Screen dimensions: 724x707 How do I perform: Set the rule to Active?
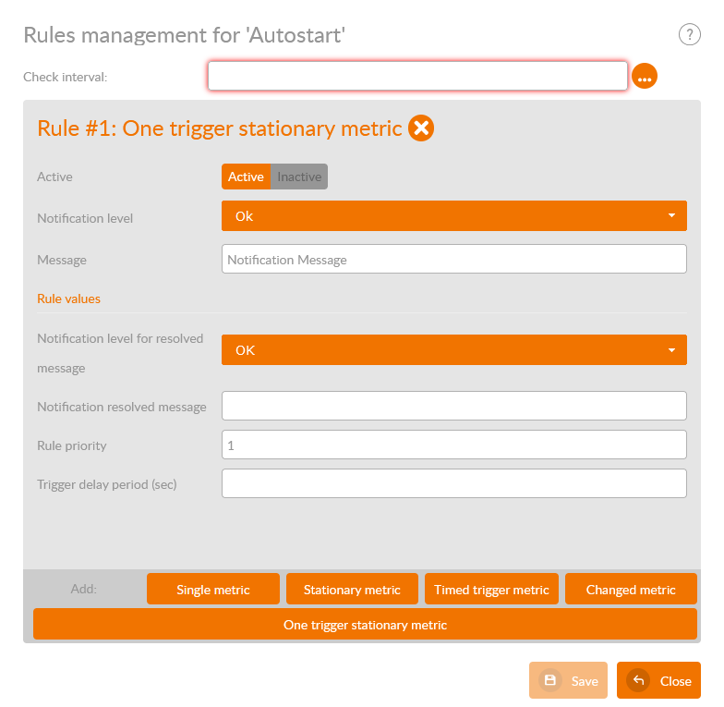[246, 177]
